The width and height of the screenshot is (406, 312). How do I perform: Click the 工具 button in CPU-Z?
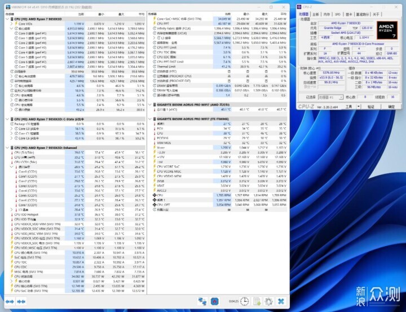click(x=348, y=107)
